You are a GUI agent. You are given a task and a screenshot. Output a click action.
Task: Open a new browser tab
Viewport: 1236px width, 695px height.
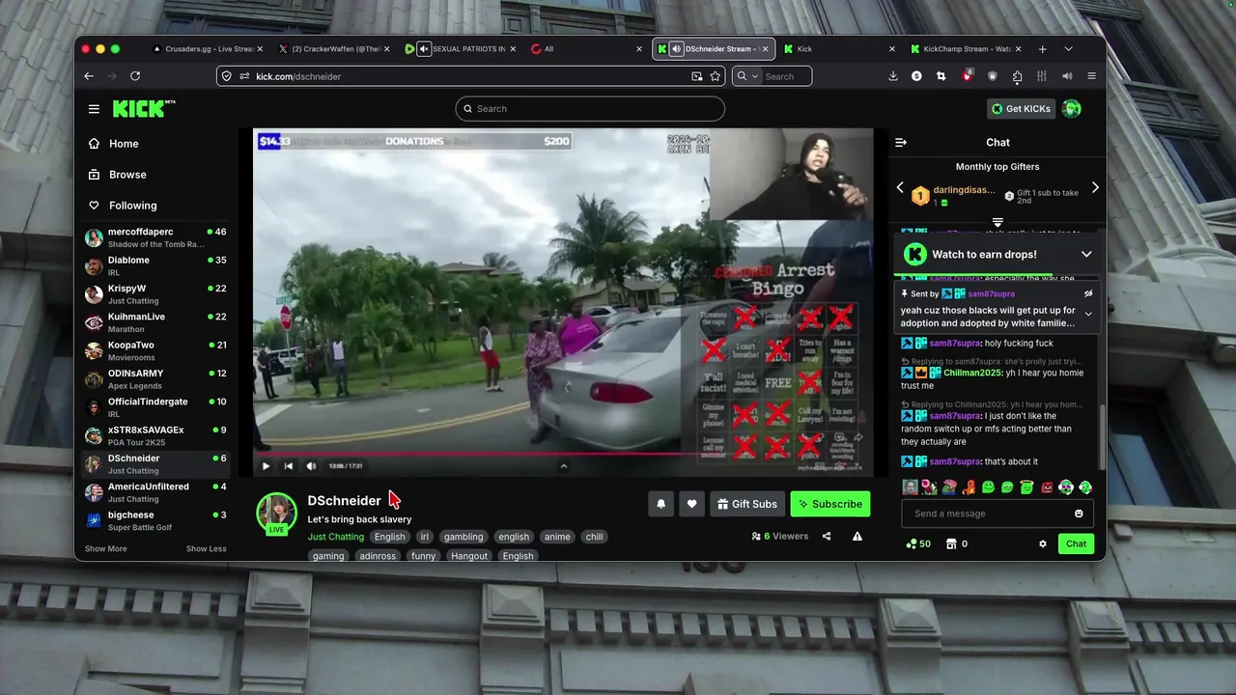click(1043, 48)
